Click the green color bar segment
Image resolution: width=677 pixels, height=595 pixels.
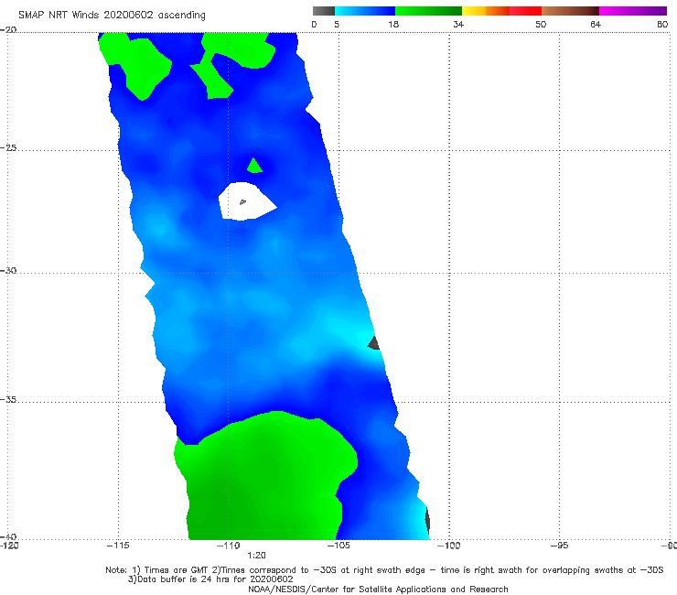click(x=428, y=11)
